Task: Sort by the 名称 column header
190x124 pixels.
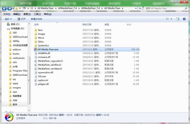Action: [36, 25]
